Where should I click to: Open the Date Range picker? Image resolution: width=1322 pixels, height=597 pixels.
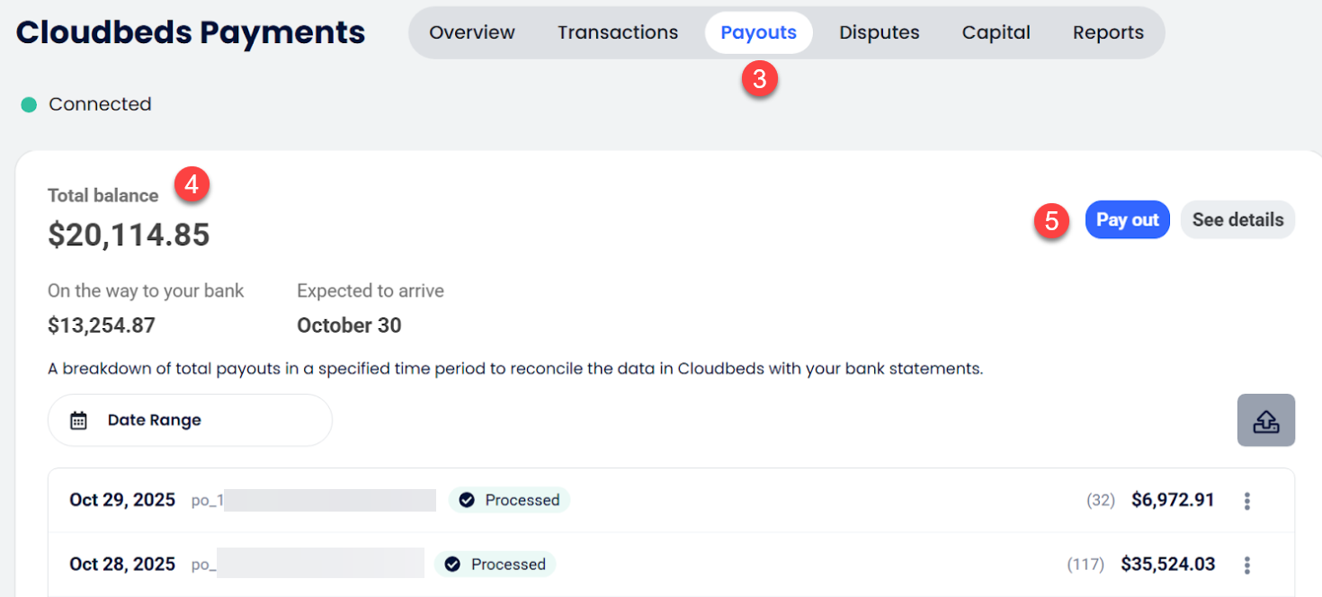tap(190, 420)
